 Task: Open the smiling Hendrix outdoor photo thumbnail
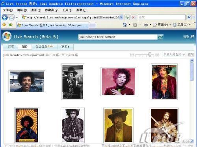pos(27,82)
